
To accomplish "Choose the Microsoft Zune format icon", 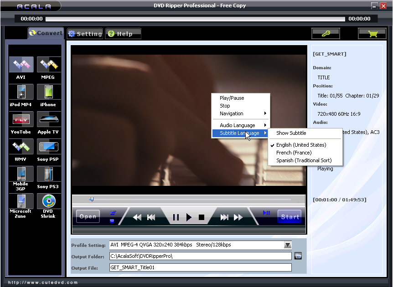I will coord(21,201).
